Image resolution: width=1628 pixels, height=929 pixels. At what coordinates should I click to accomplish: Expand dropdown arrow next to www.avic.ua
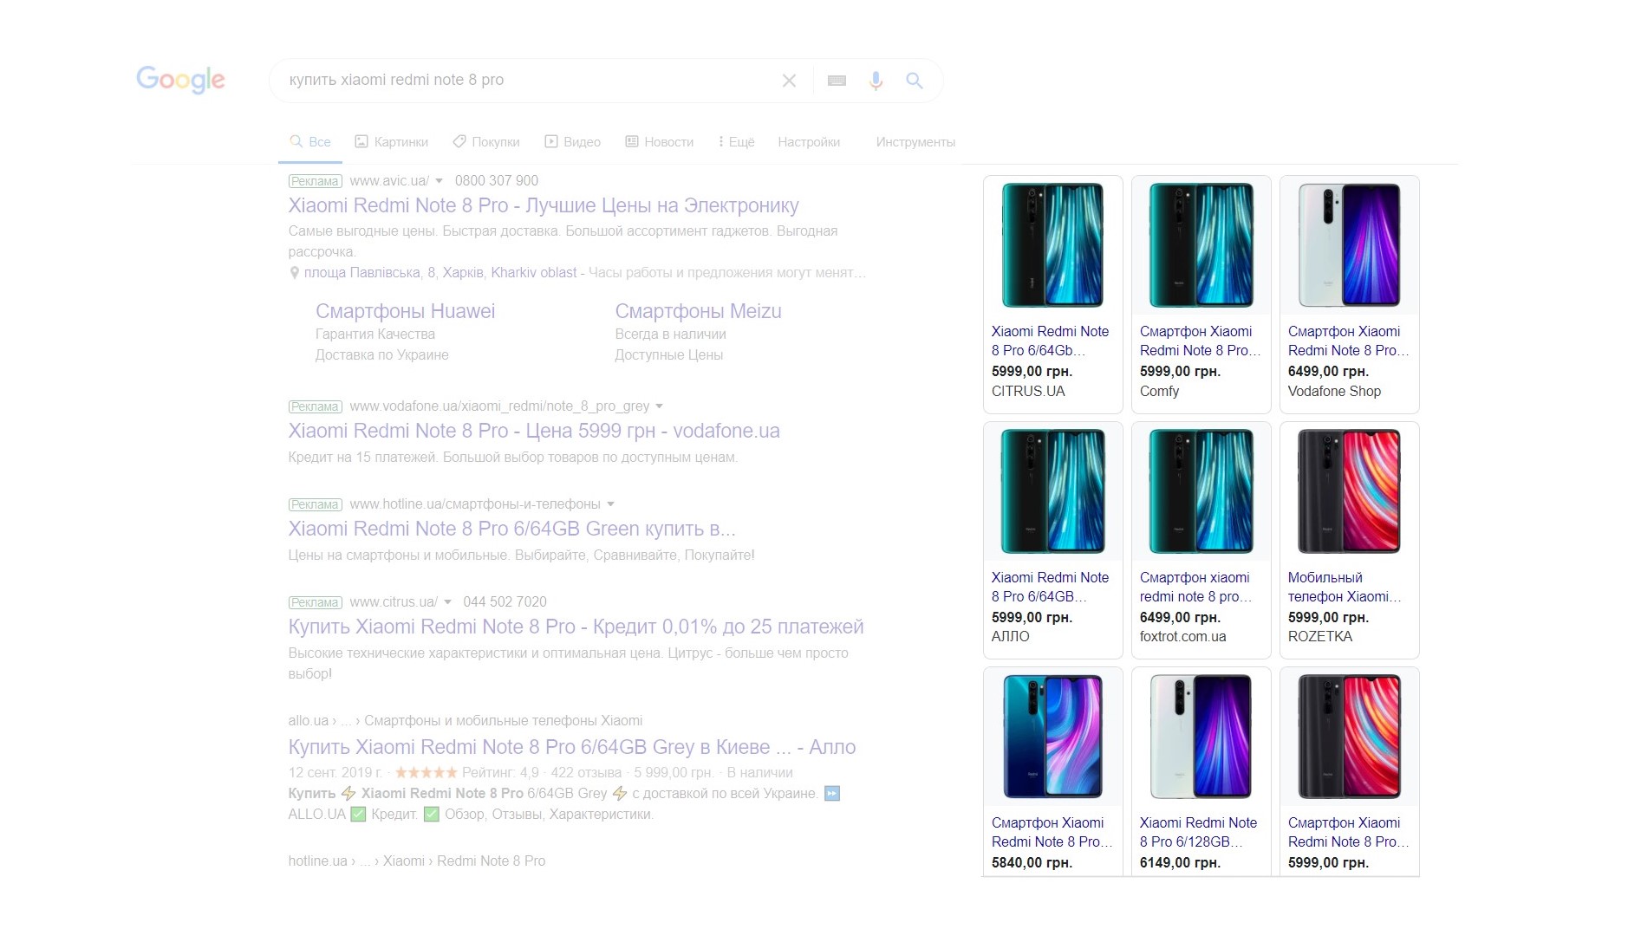pyautogui.click(x=439, y=181)
